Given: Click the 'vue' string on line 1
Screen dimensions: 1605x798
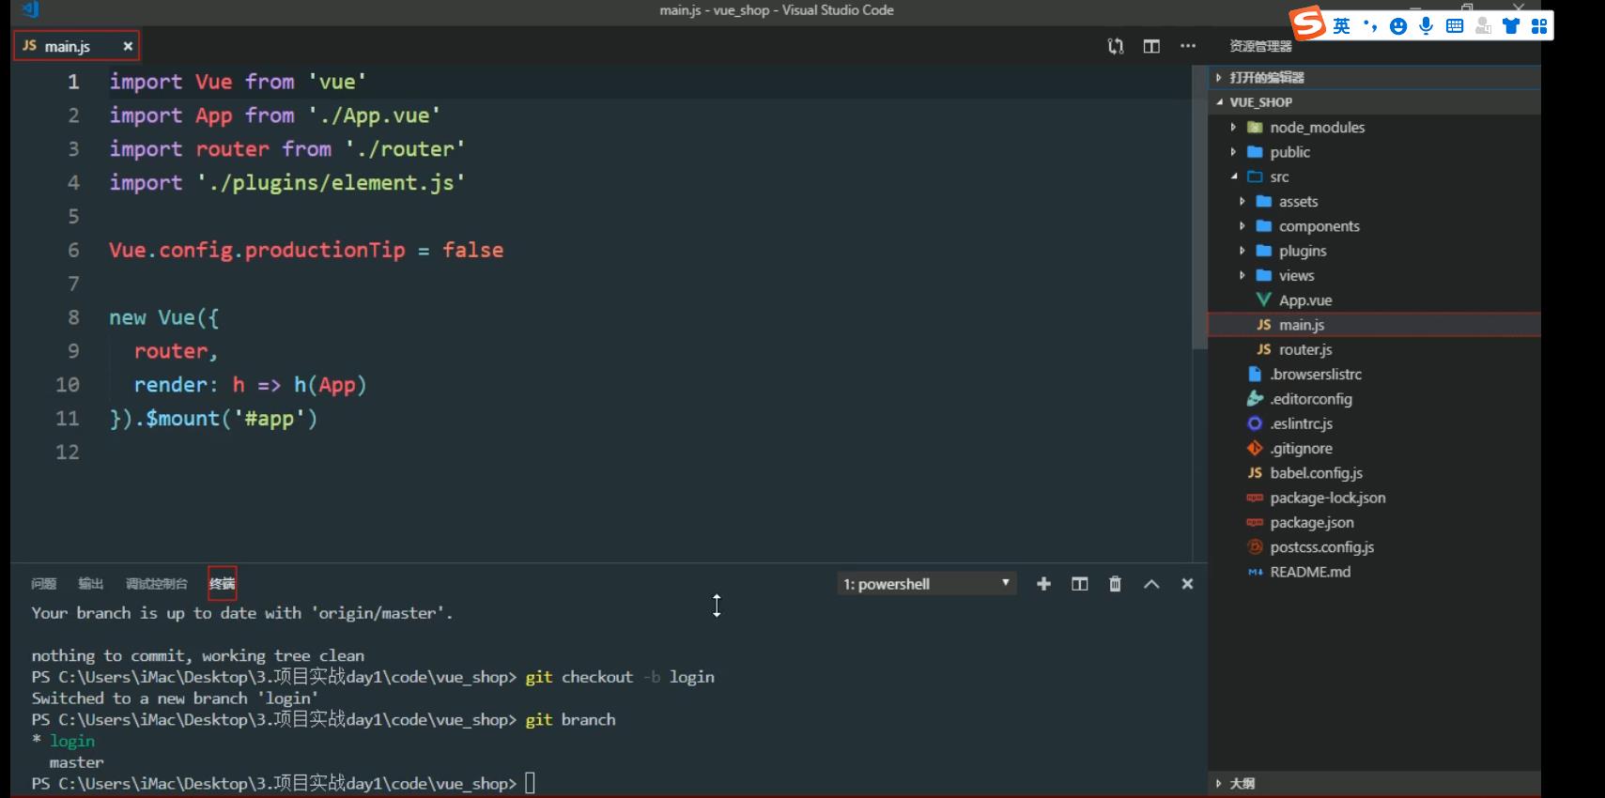Looking at the screenshot, I should coord(337,82).
